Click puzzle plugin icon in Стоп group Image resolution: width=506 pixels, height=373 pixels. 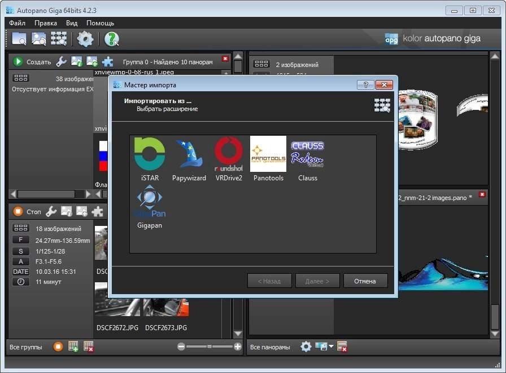click(97, 211)
